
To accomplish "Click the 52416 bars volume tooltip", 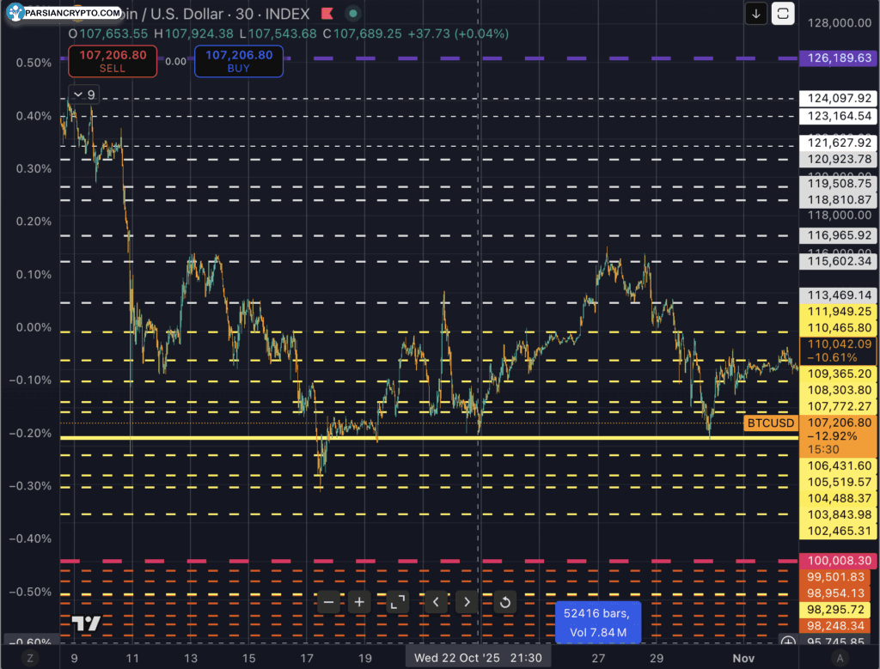I will pyautogui.click(x=598, y=623).
